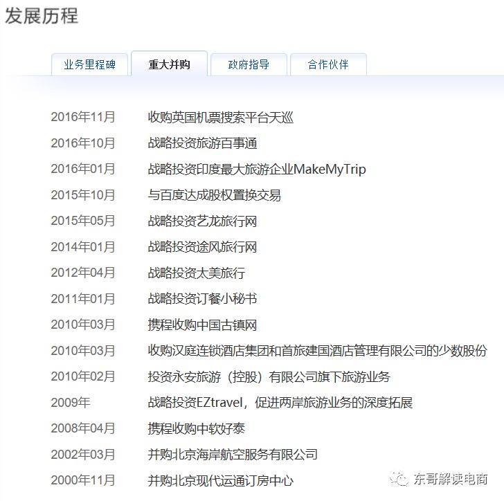Image resolution: width=504 pixels, height=501 pixels.
Task: Select the 投资永安旅游 entry
Action: pos(269,377)
